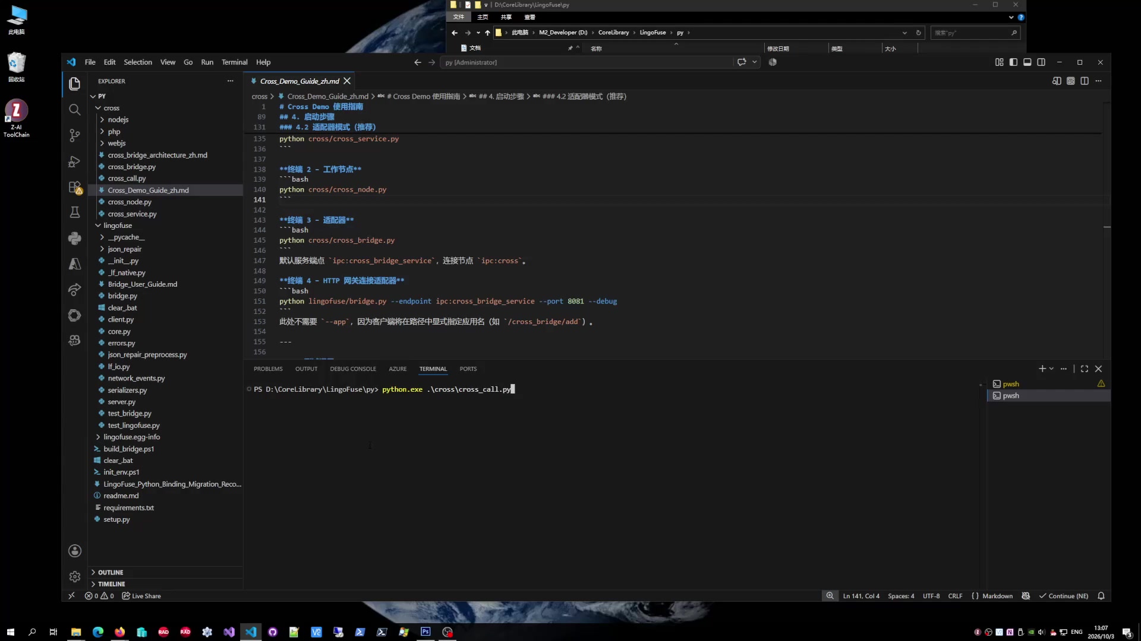Open customize layout control
The height and width of the screenshot is (641, 1141).
click(x=999, y=62)
